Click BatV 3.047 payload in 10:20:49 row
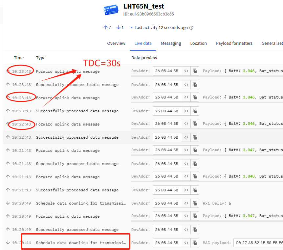Image resolution: width=283 pixels, height=250 pixels. click(243, 216)
